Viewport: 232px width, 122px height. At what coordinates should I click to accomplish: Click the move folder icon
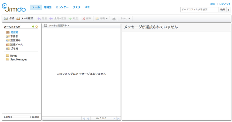click(97, 18)
